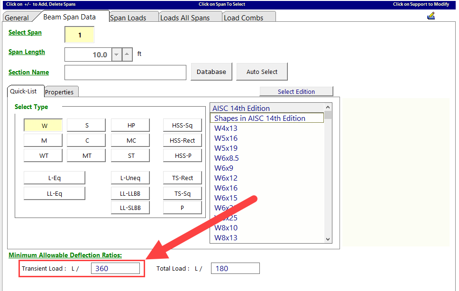
Task: Pick W5x19 from the shapes list
Action: 267,148
